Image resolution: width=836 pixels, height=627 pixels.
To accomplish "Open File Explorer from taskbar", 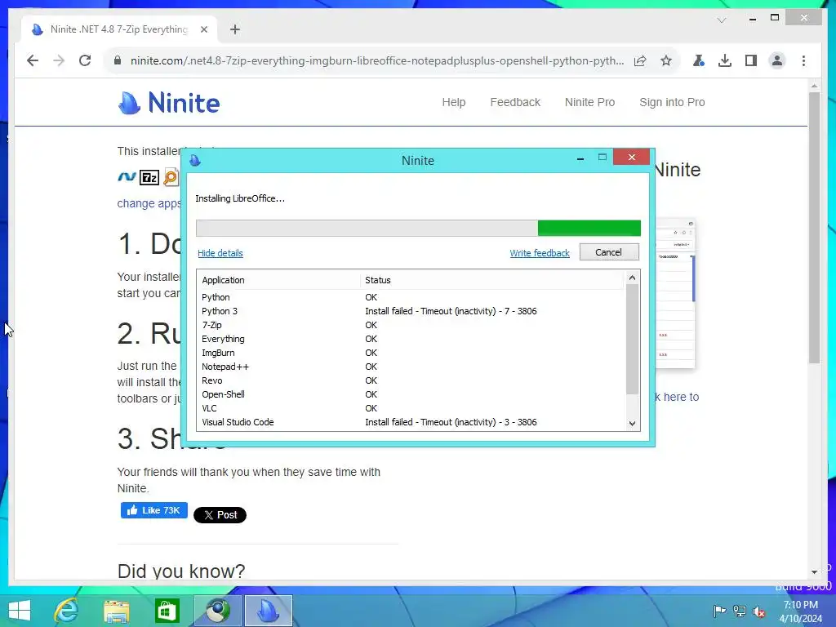I will 117,611.
